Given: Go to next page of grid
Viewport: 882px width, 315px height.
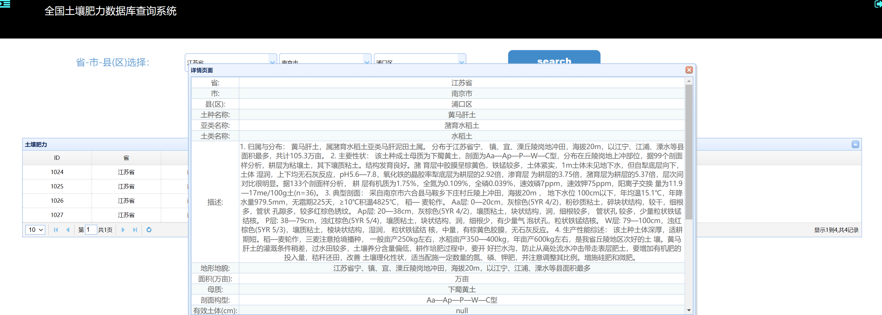Looking at the screenshot, I should 123,230.
